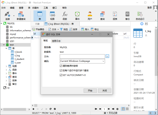Collapse the 表 tables node
The width and height of the screenshot is (158, 115).
point(6,48)
